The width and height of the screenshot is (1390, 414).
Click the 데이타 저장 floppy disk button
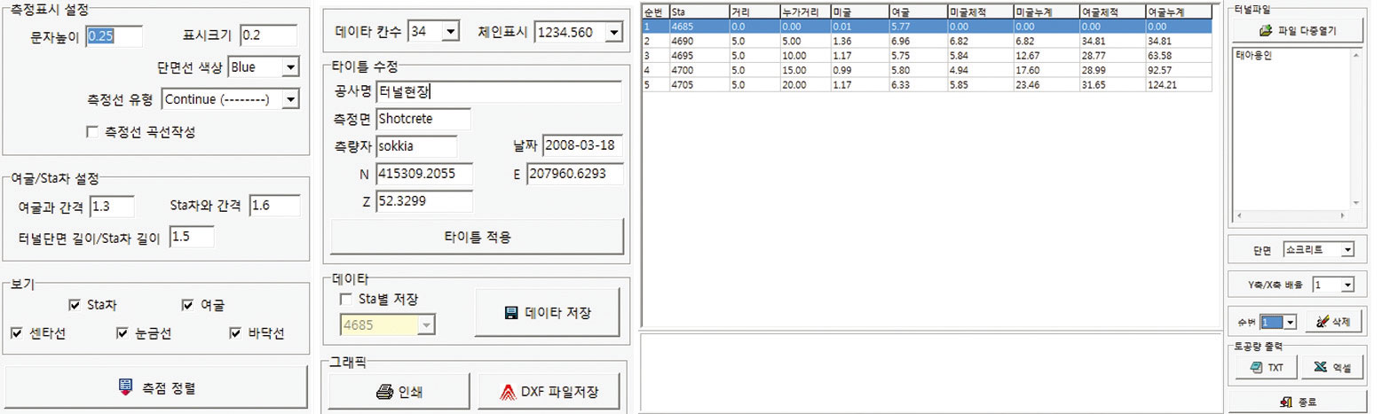pos(547,313)
